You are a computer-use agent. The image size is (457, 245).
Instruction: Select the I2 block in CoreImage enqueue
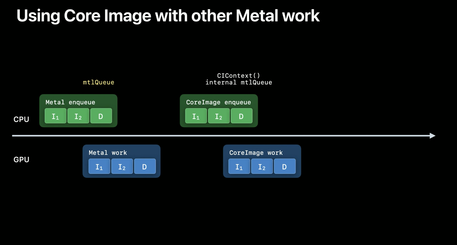coord(219,116)
